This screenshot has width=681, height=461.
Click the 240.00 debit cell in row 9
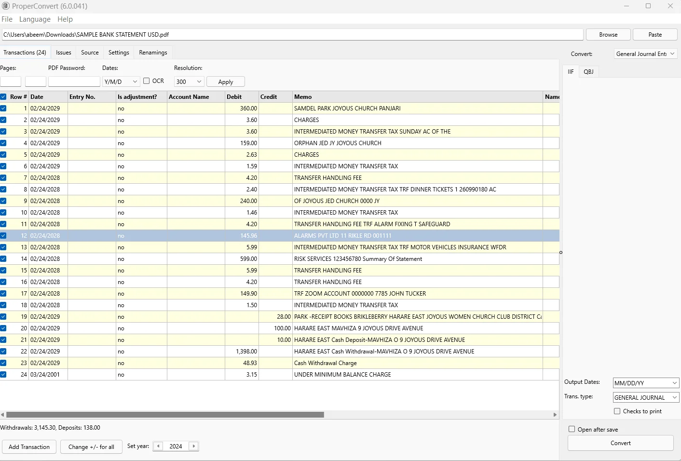(x=242, y=201)
